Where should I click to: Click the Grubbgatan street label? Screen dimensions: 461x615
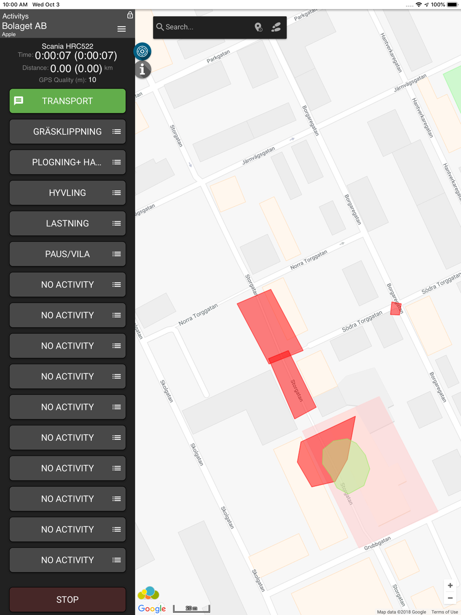click(378, 543)
